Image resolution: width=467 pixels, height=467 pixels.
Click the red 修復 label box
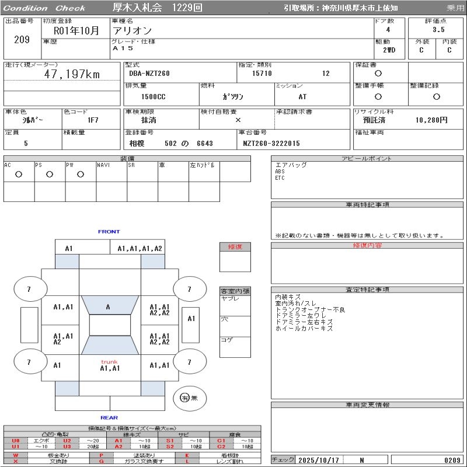click(x=235, y=247)
